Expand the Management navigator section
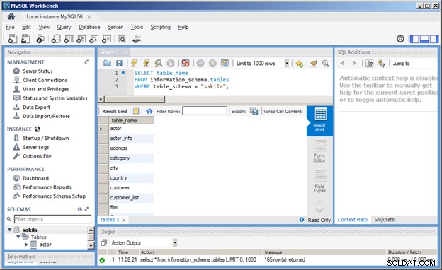 [x=86, y=62]
